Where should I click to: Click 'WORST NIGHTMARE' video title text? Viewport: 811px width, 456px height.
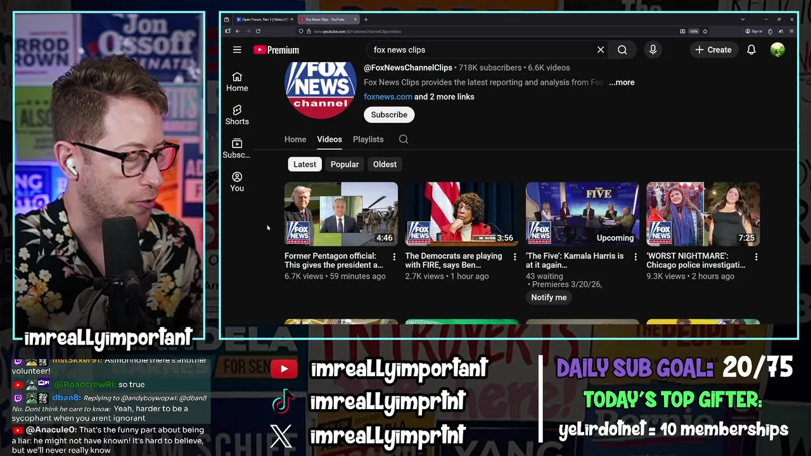tap(696, 260)
